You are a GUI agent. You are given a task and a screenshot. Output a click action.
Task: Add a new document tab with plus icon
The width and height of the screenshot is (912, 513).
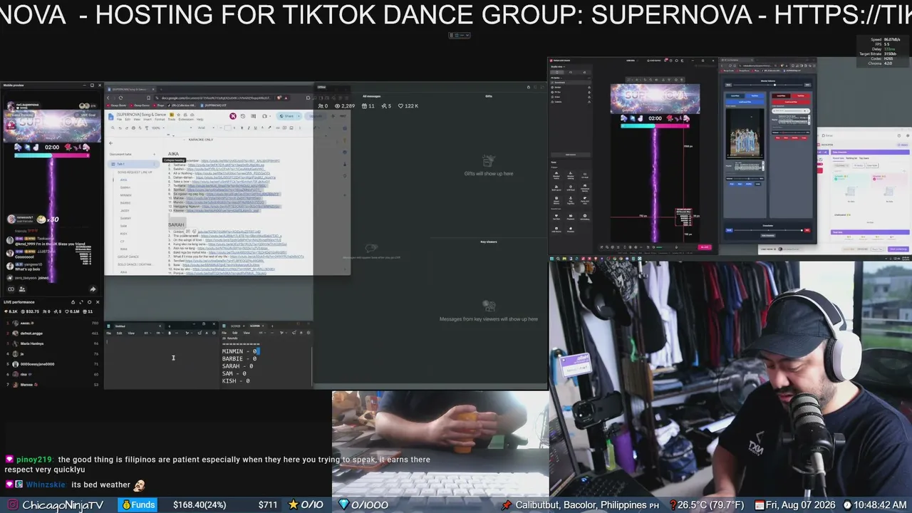click(x=154, y=154)
